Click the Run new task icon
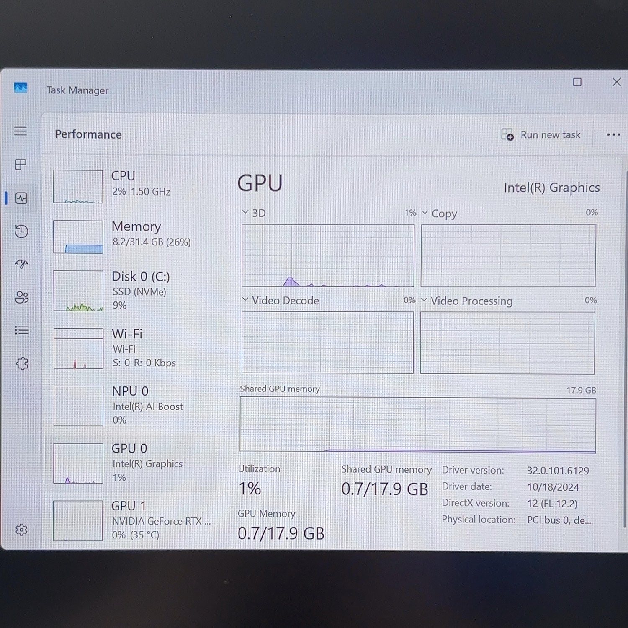 [507, 134]
